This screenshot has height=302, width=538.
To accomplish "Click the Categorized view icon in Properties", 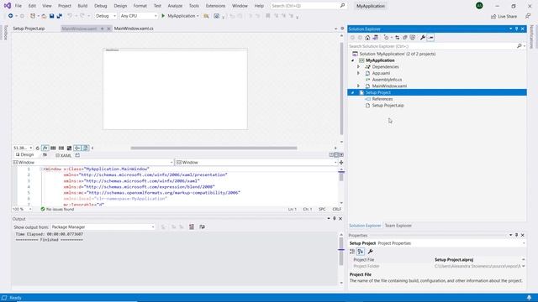I will [352, 252].
